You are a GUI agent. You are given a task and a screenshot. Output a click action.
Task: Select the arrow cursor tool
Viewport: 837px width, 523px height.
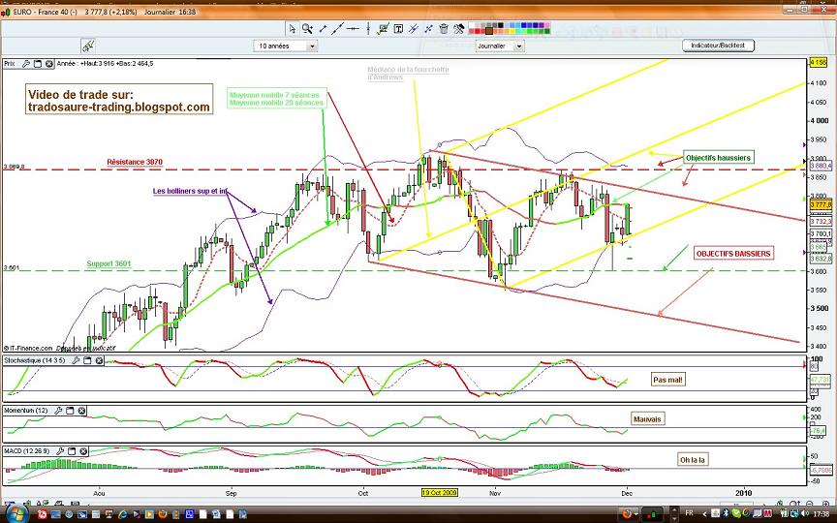tap(292, 29)
